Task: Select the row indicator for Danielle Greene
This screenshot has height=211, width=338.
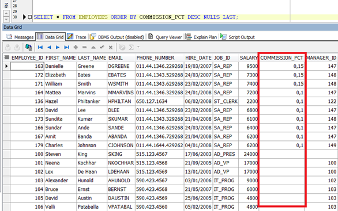Action: (6, 66)
